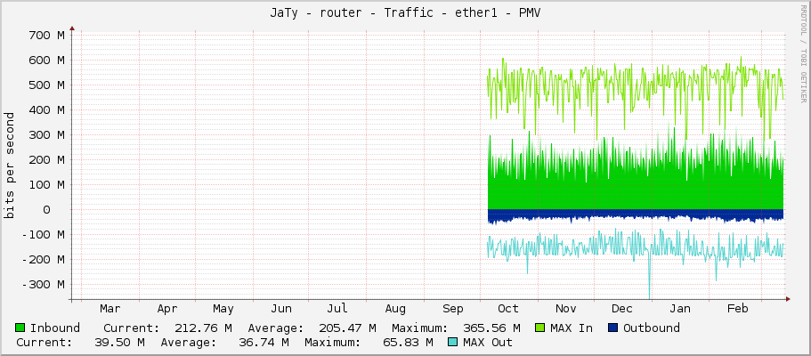Click the Outbound average value 36.74 M
The width and height of the screenshot is (811, 356).
(x=264, y=342)
